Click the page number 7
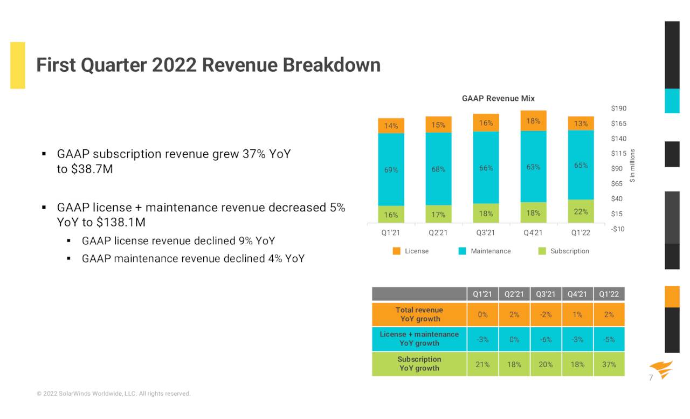 click(x=651, y=378)
